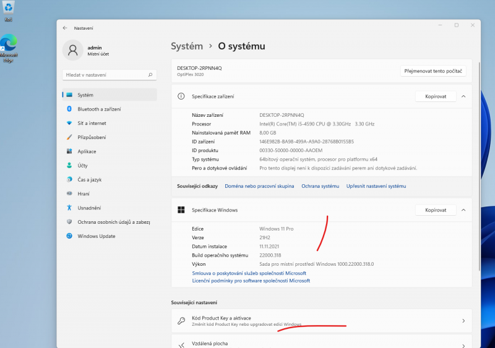The height and width of the screenshot is (348, 495).
Task: Click the search magnifier icon
Action: click(150, 75)
